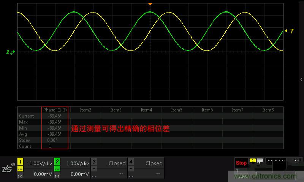Toggle channel 2 green button
This screenshot has width=304, height=182.
pos(57,162)
